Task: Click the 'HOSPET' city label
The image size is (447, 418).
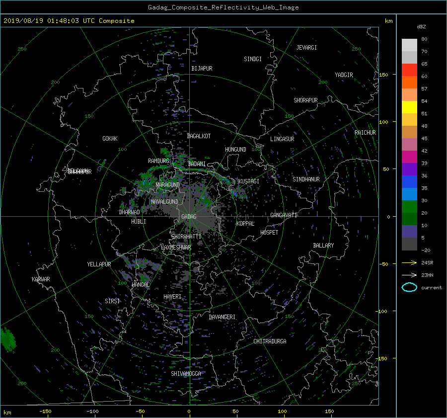Action: [269, 233]
